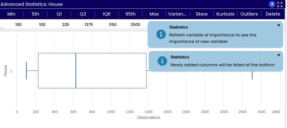Image resolution: width=287 pixels, height=128 pixels.
Task: Click the info icon in first Statistics notification
Action: tap(161, 34)
